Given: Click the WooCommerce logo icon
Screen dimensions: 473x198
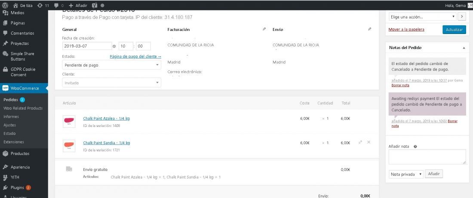Looking at the screenshot, I should pyautogui.click(x=6, y=88).
